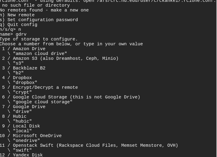Click the Google Drive option line
217x157 pixels.
[29, 107]
